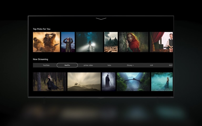Screen dimensions: 202x126
Task: Switch to the hulu tab
Action: pos(109,65)
